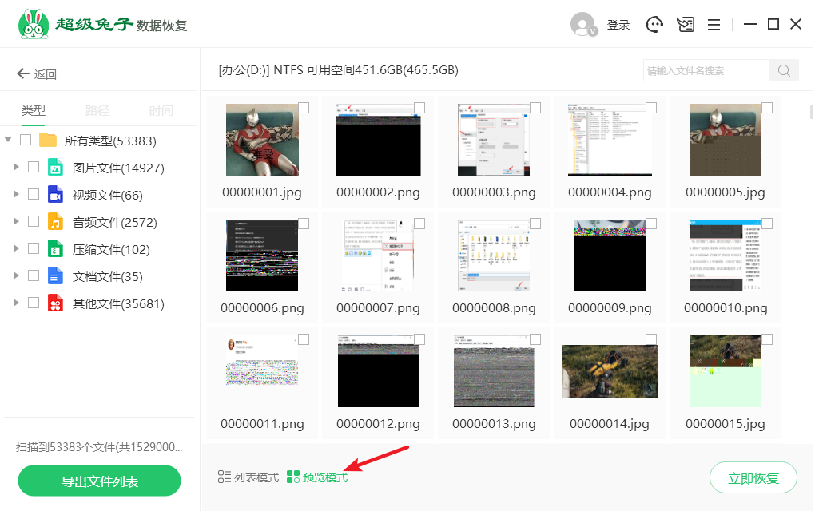
Task: Switch to the 时间 tab
Action: coord(161,111)
